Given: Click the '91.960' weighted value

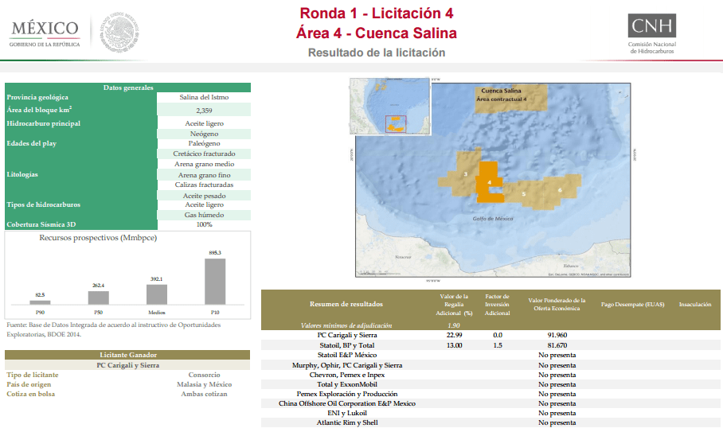Looking at the screenshot, I should point(557,335).
